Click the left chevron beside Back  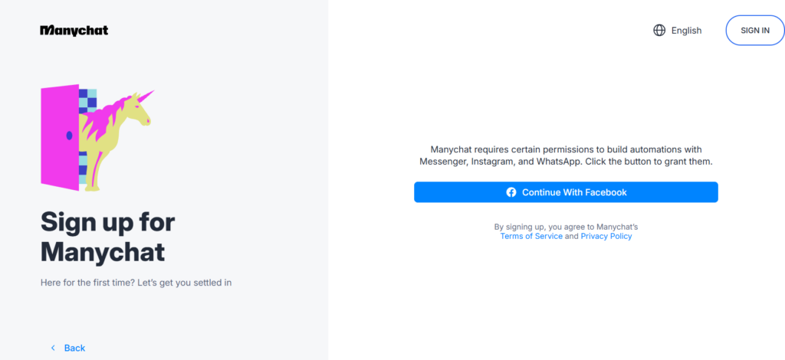coord(53,348)
